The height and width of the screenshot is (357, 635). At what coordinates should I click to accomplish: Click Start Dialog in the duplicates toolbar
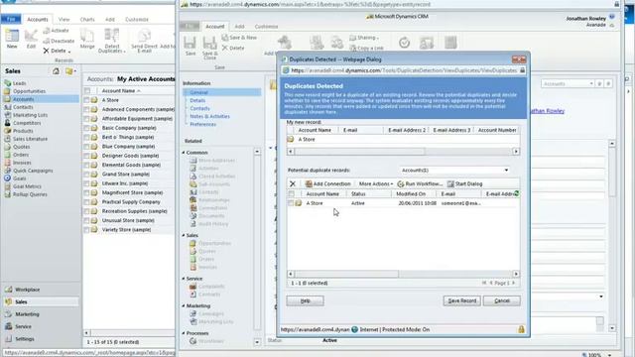tap(465, 183)
